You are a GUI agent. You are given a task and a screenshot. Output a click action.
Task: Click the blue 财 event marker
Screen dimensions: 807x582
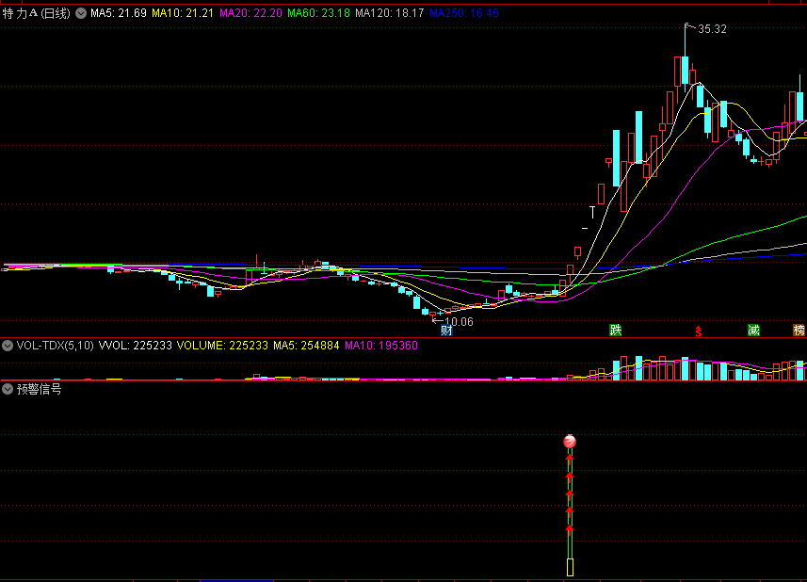446,331
